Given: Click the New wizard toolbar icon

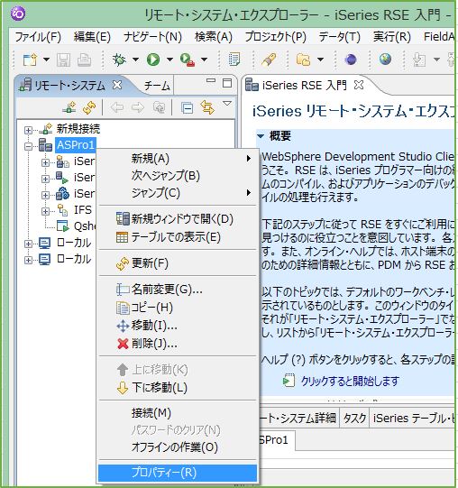Looking at the screenshot, I should coord(30,60).
